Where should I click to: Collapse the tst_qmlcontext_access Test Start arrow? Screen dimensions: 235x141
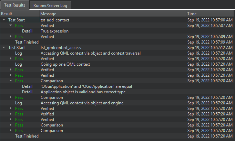(4, 48)
